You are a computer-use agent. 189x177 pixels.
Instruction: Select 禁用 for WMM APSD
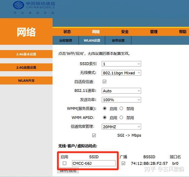[121, 117]
